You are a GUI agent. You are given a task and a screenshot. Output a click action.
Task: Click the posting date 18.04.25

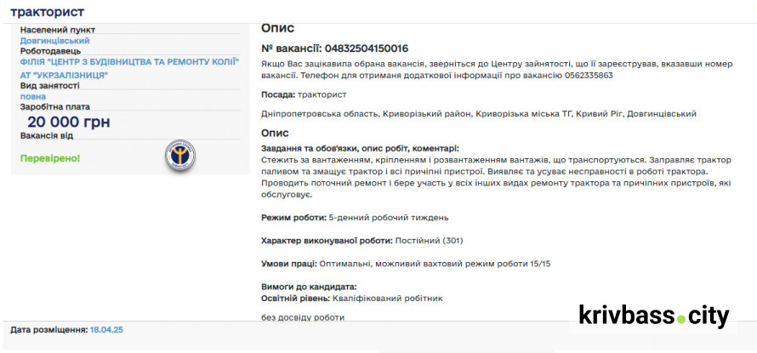tap(106, 328)
